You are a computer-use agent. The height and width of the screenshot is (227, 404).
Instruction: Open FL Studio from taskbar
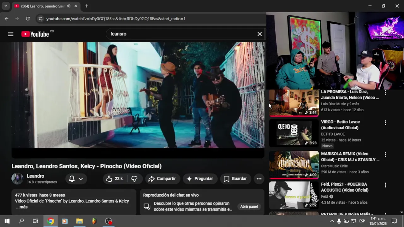(94, 221)
